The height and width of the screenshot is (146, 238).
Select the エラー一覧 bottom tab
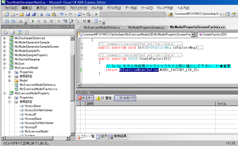pos(86,137)
